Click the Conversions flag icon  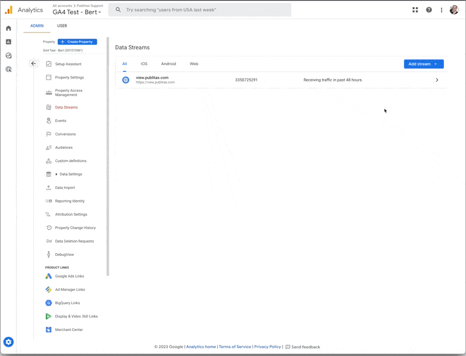coord(49,134)
